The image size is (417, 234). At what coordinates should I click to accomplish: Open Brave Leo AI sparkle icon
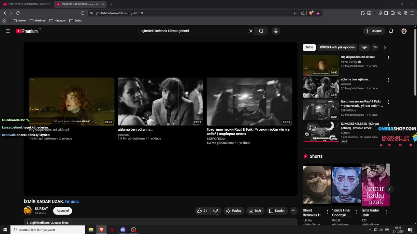[x=399, y=13]
